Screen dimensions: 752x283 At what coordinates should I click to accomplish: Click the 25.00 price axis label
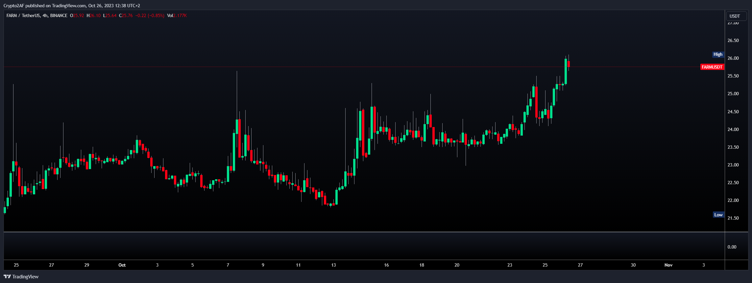pos(733,94)
